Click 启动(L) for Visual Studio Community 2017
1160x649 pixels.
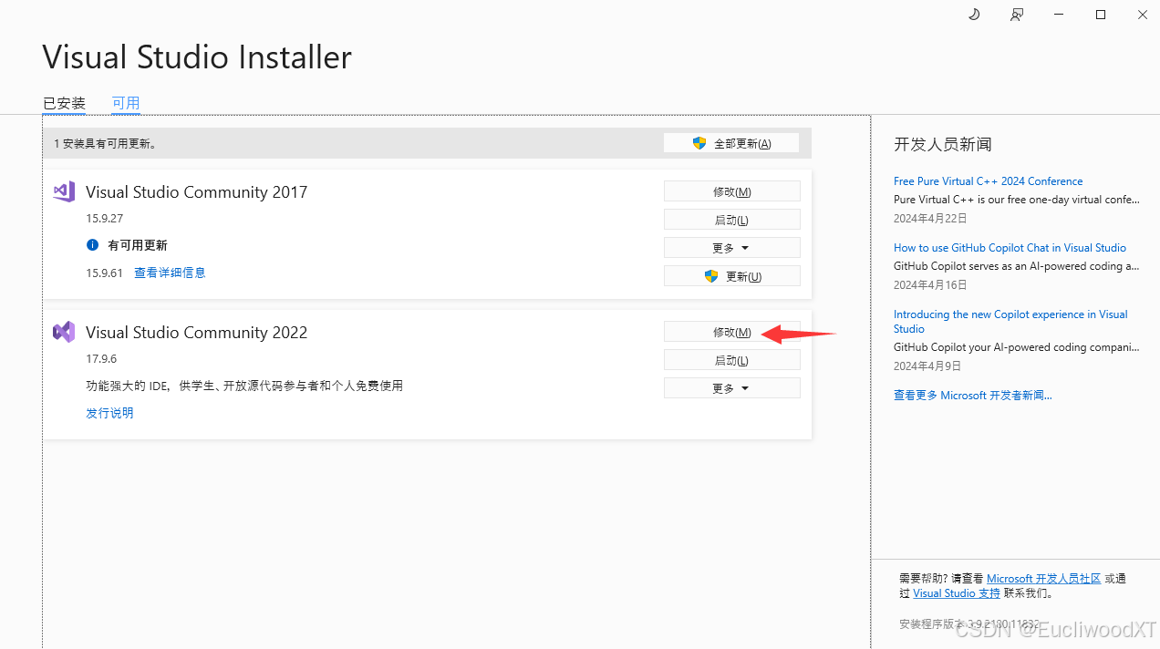click(x=731, y=219)
